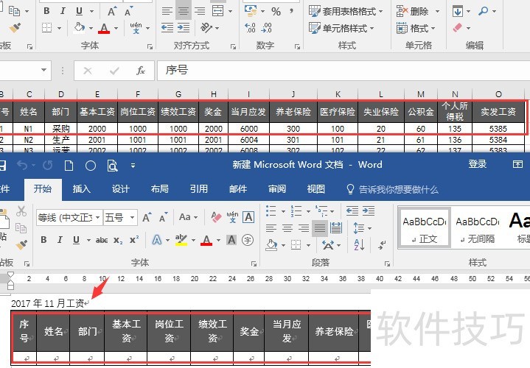Apply Excel red font color
This screenshot has width=530, height=368.
[104, 28]
